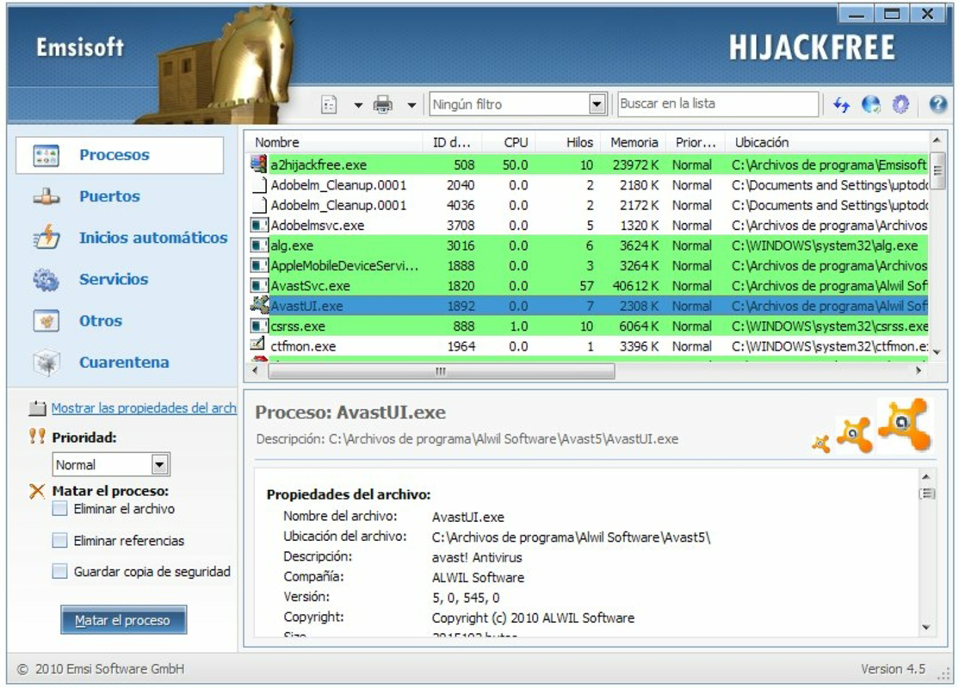Minimize the HijackFree window
The height and width of the screenshot is (689, 959).
pyautogui.click(x=857, y=14)
